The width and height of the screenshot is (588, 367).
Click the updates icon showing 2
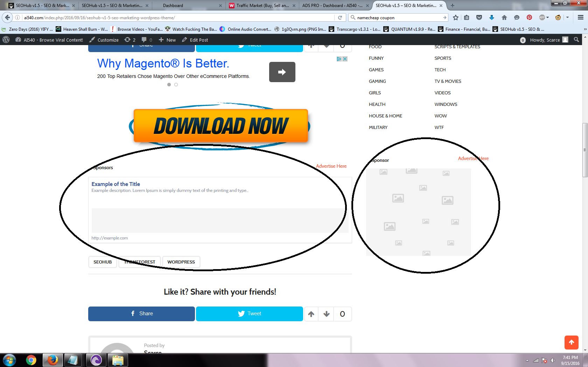click(x=130, y=40)
